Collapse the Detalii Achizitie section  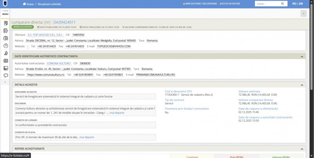pos(302,85)
